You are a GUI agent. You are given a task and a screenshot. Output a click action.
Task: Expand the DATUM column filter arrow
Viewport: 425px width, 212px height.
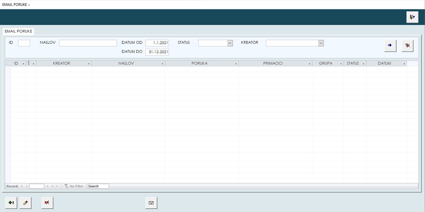pos(404,64)
